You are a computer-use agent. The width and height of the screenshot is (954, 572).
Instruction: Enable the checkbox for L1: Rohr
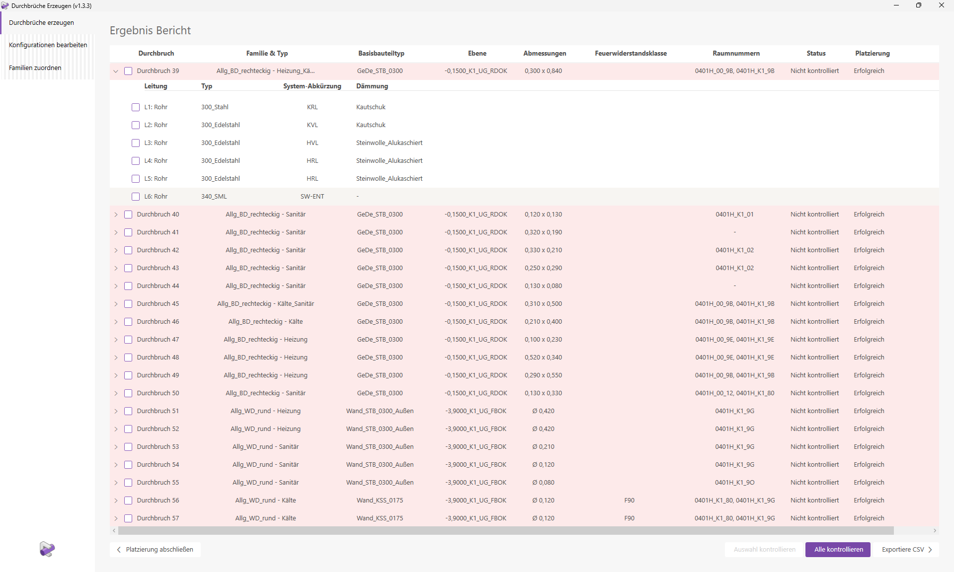coord(136,107)
